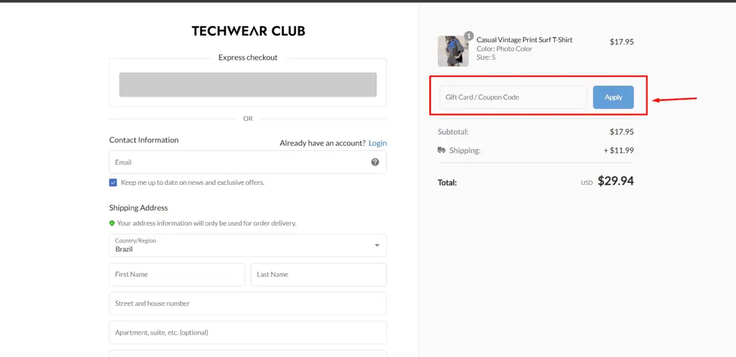
Task: Click the Express checkout label
Action: coord(248,58)
